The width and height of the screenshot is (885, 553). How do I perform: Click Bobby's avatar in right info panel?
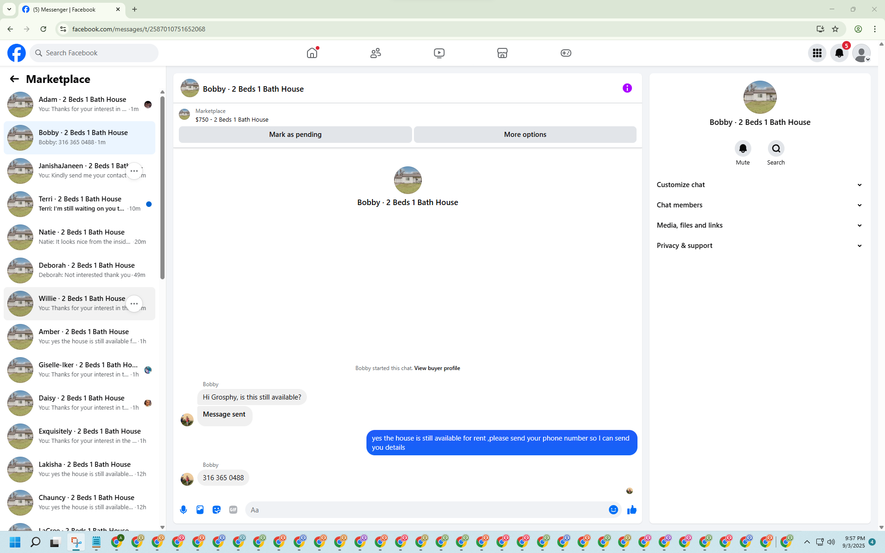pyautogui.click(x=760, y=97)
